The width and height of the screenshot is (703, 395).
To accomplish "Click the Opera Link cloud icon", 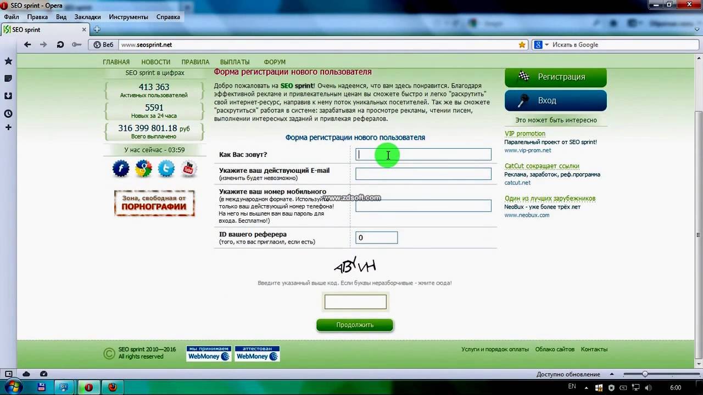I will tap(26, 374).
